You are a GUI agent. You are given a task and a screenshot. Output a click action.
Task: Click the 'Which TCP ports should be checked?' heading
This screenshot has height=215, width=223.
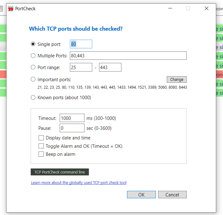click(76, 29)
